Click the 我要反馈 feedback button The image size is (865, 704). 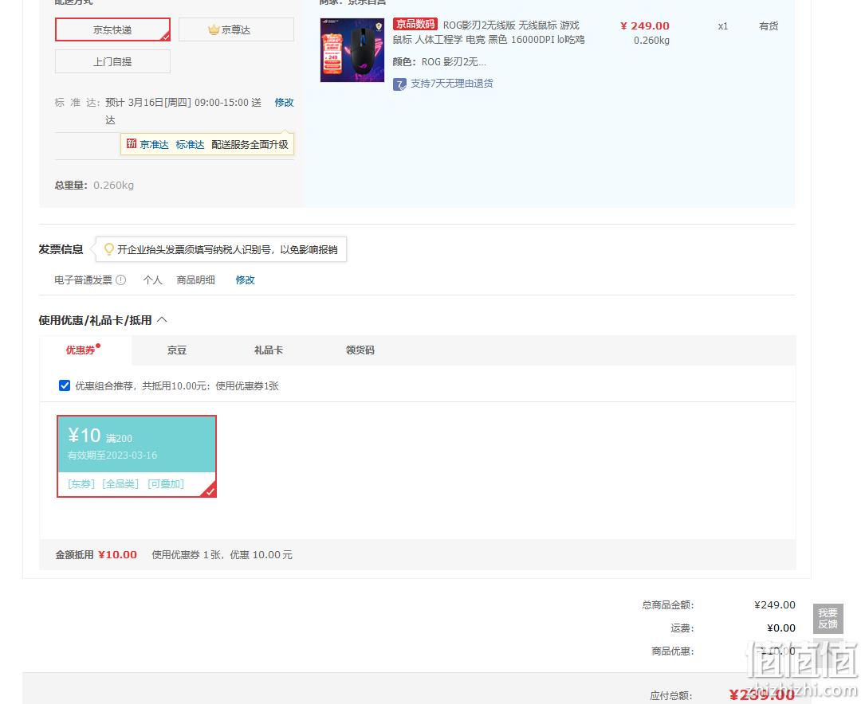(828, 619)
